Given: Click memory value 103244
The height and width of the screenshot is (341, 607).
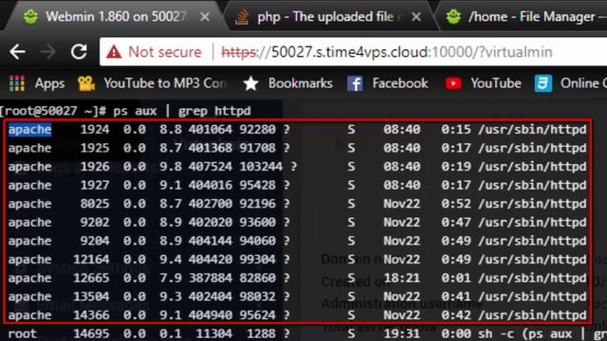Looking at the screenshot, I should click(x=261, y=167).
